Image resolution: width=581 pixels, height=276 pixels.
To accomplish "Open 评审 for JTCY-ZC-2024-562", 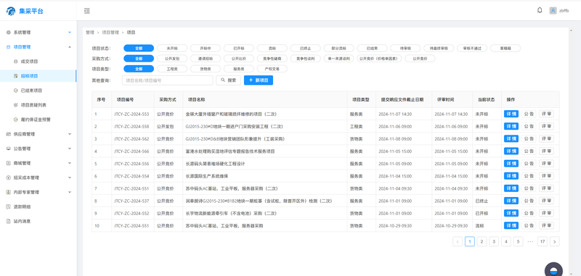I will pyautogui.click(x=547, y=138).
